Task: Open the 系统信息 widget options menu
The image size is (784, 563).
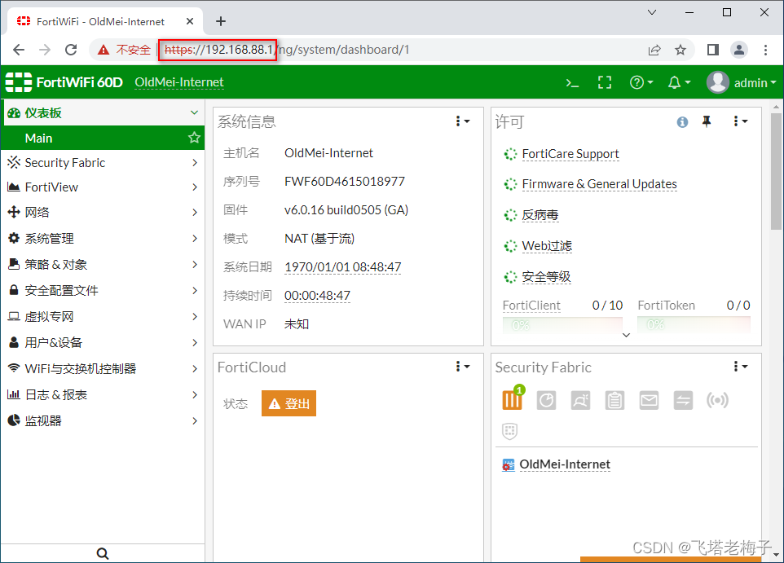Action: coord(463,121)
